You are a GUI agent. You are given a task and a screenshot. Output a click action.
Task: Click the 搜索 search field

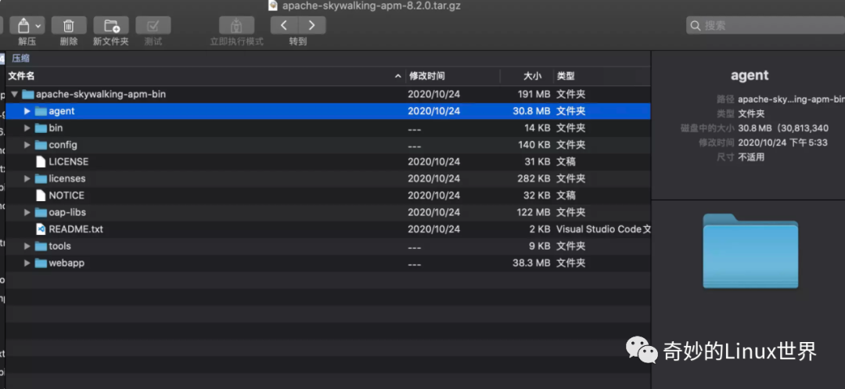click(765, 25)
